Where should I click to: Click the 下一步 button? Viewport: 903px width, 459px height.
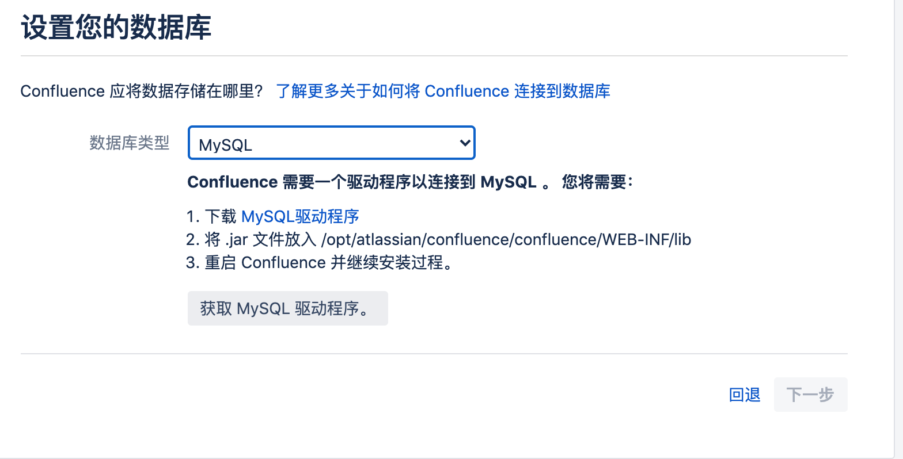(x=810, y=395)
